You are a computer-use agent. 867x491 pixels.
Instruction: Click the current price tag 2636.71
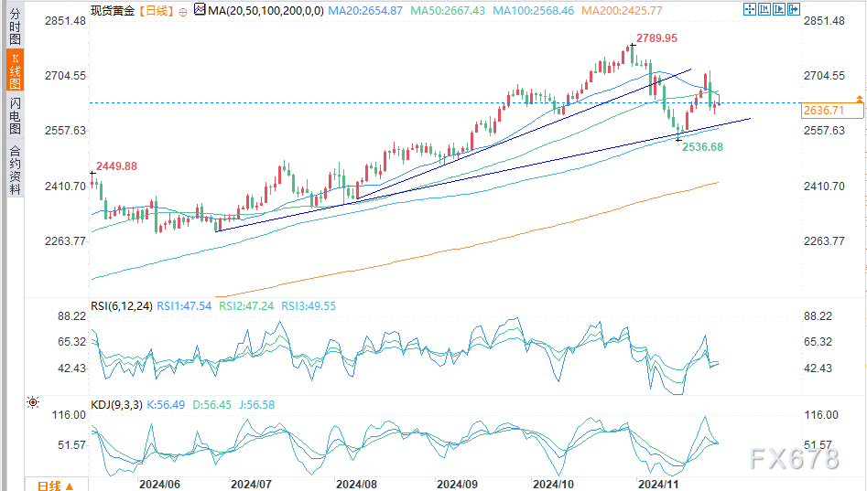(832, 111)
